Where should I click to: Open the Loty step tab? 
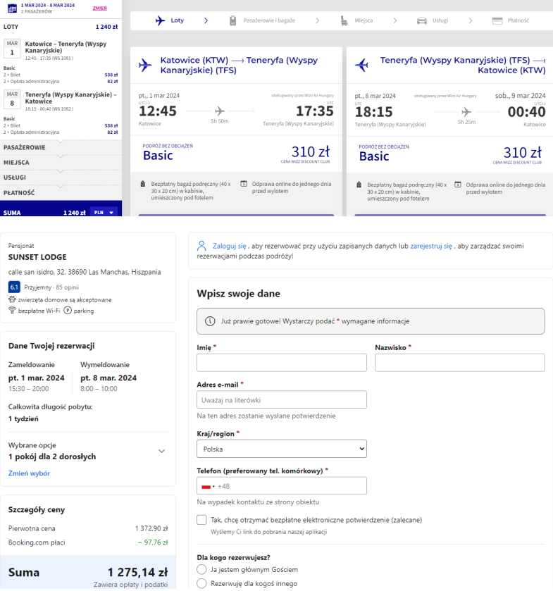coord(170,21)
